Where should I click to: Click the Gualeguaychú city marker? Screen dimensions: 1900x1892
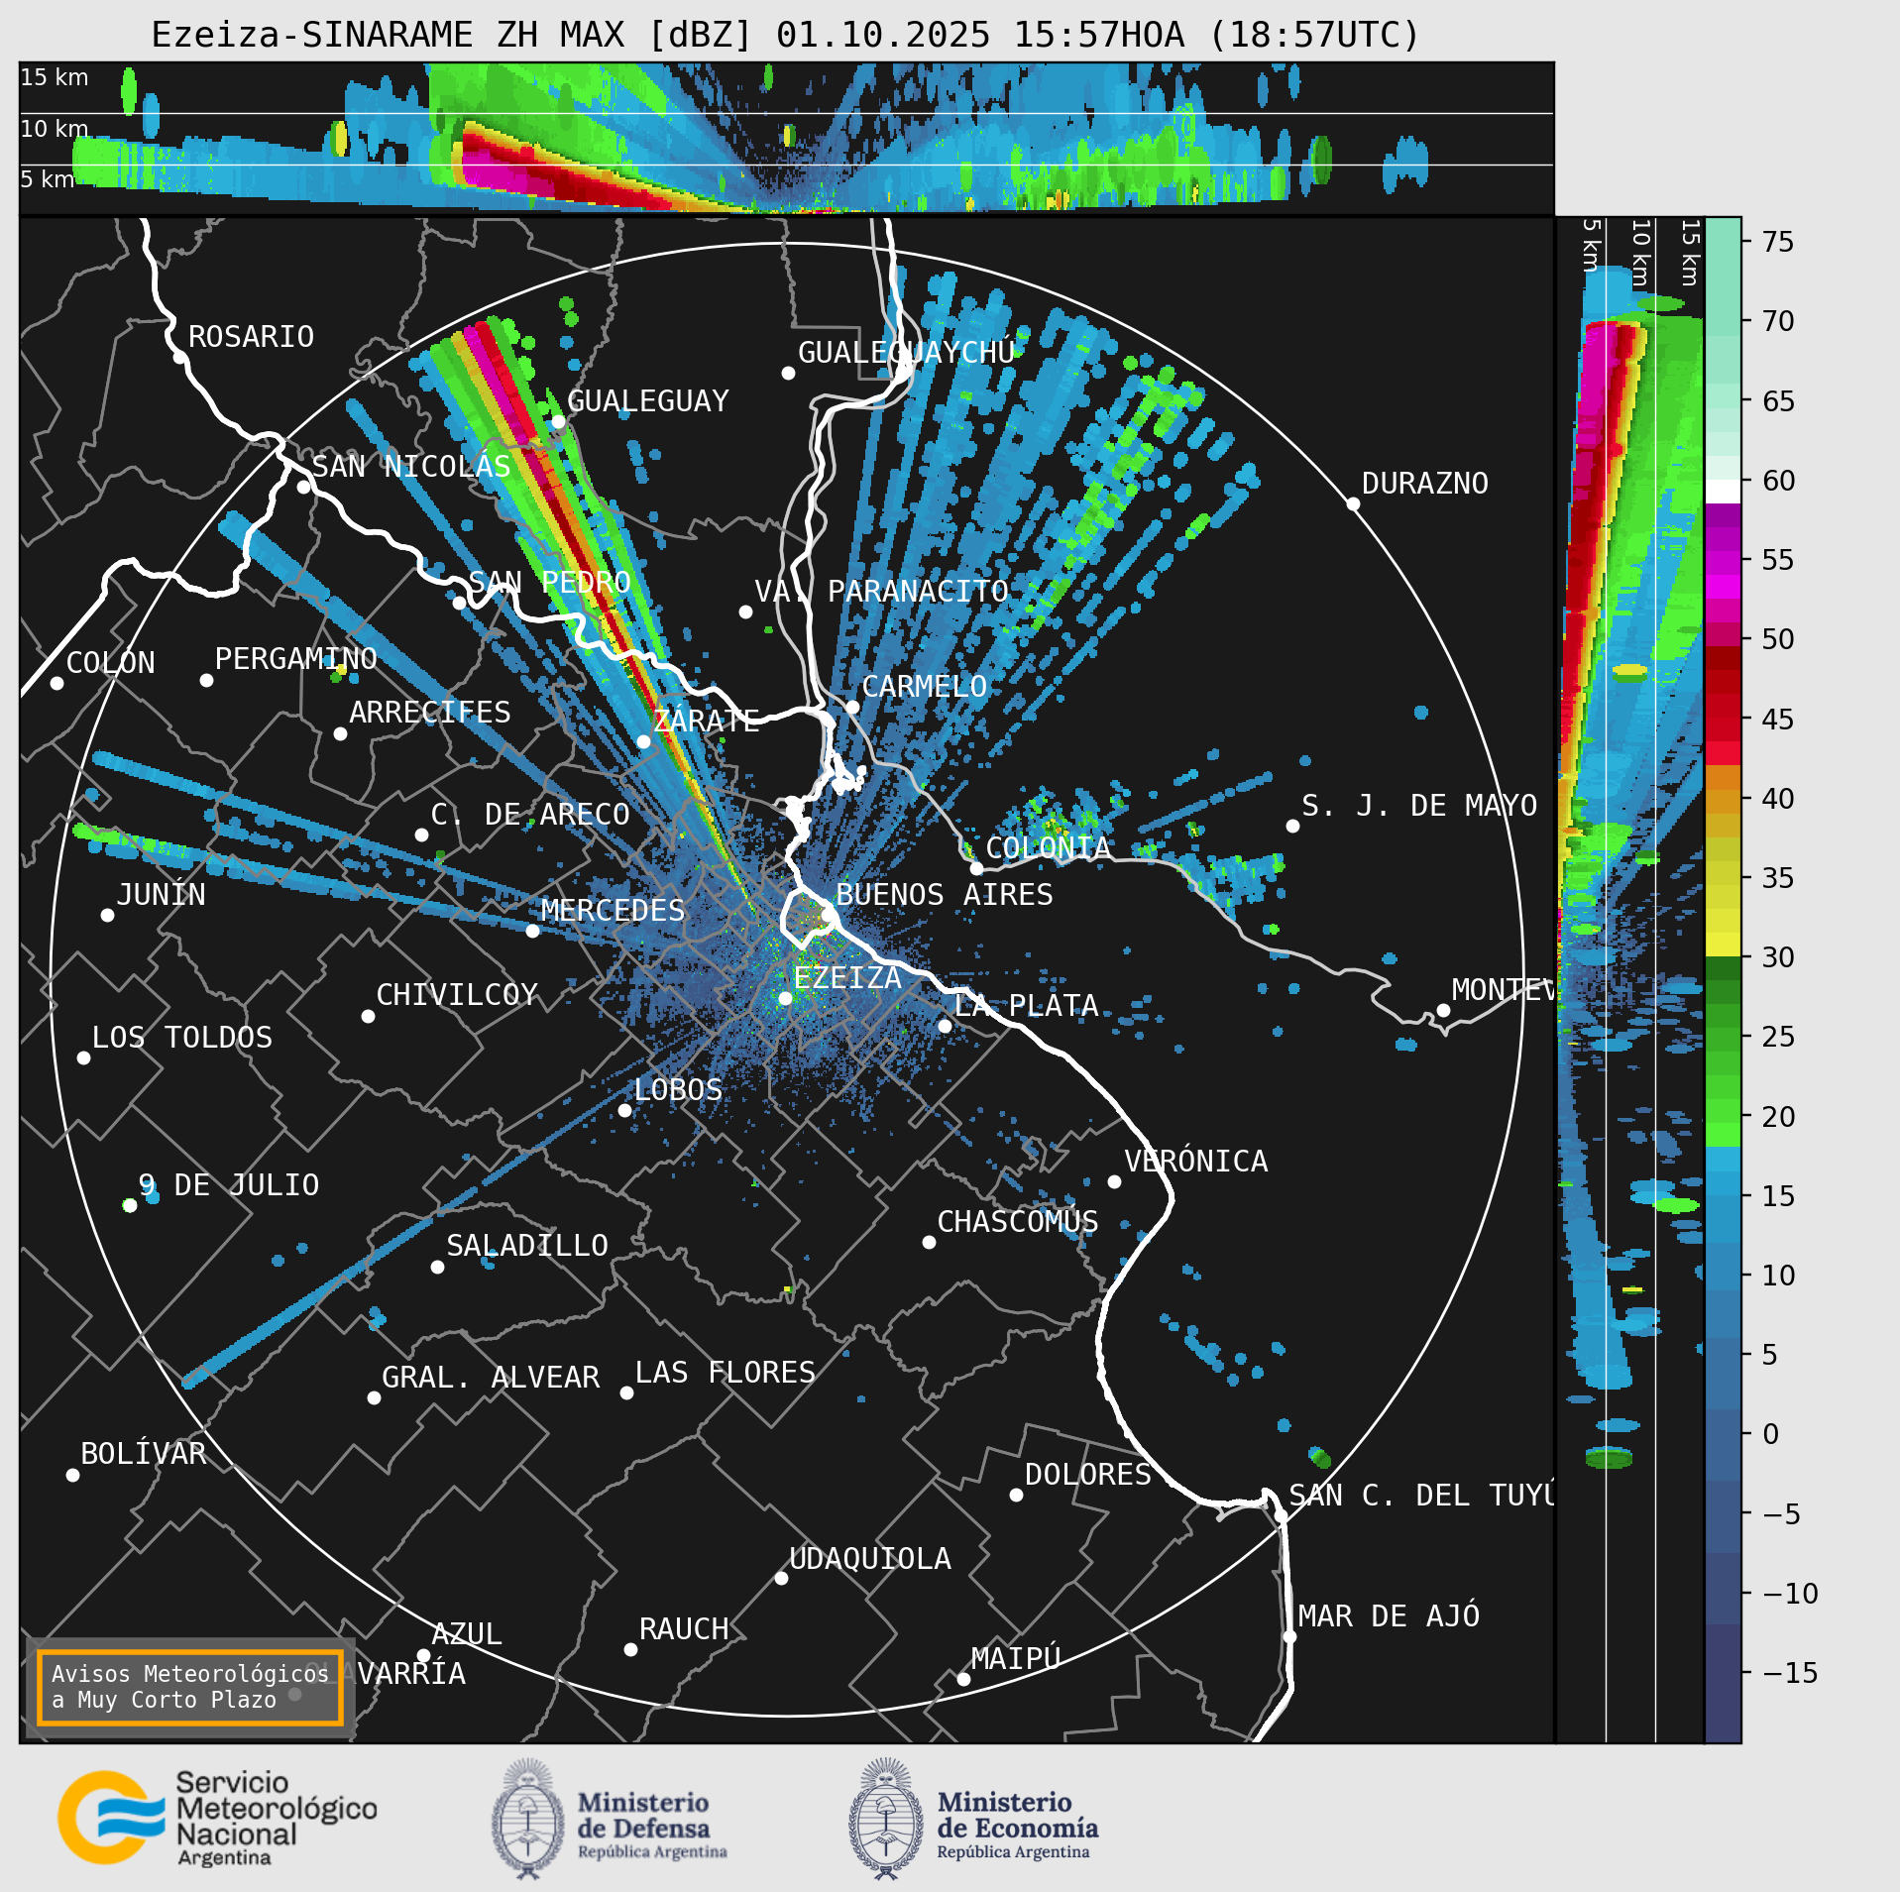788,373
